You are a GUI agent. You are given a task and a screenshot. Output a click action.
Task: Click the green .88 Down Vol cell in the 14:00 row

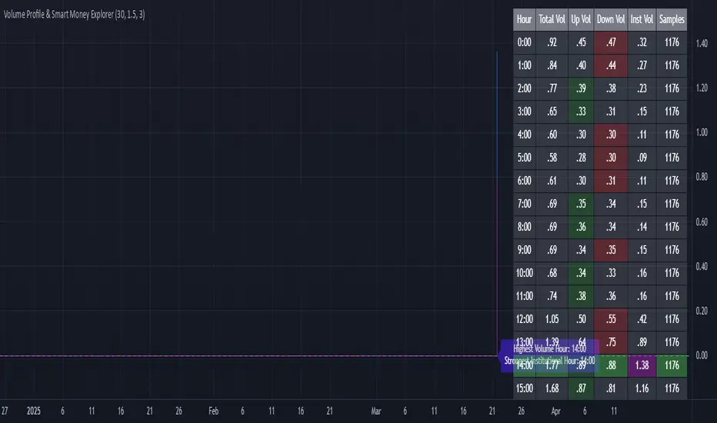[611, 365]
